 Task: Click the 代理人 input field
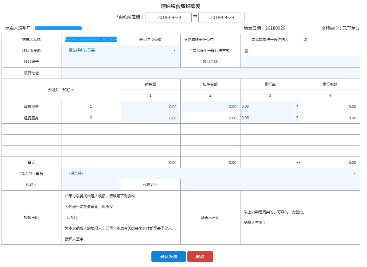click(x=91, y=184)
